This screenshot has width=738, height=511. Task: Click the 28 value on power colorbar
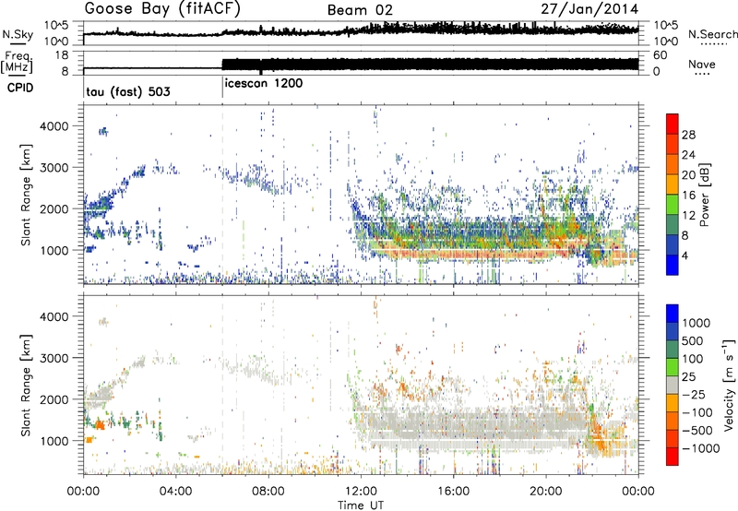coord(688,135)
